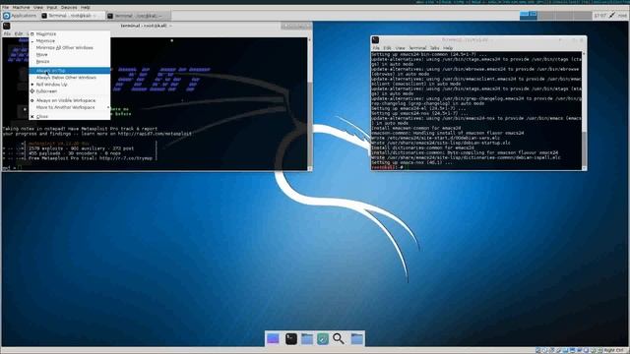
Task: Open the last folder icon in dock
Action: 356,338
